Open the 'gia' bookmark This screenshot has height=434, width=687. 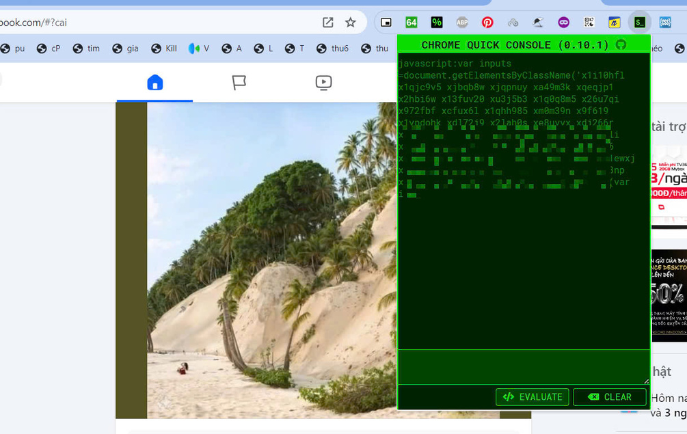[x=125, y=49]
